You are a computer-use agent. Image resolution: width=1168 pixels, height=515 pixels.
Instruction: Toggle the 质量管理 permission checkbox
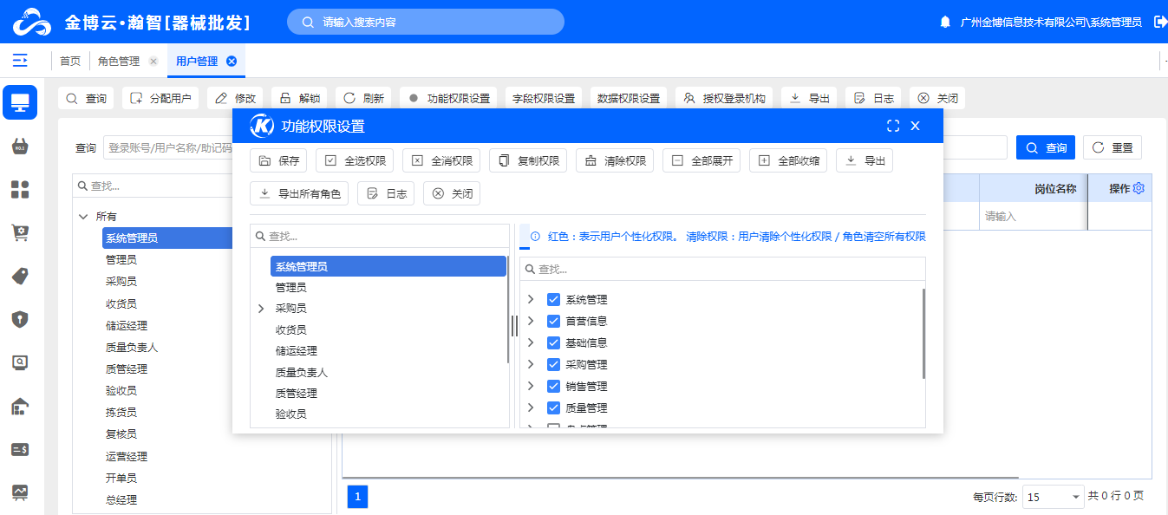tap(553, 407)
